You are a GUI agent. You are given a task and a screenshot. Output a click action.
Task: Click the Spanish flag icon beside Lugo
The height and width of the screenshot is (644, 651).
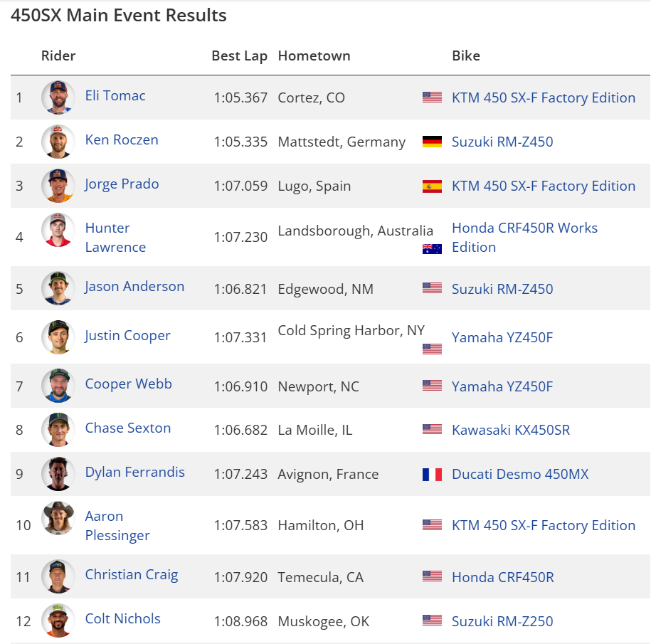[x=432, y=186]
